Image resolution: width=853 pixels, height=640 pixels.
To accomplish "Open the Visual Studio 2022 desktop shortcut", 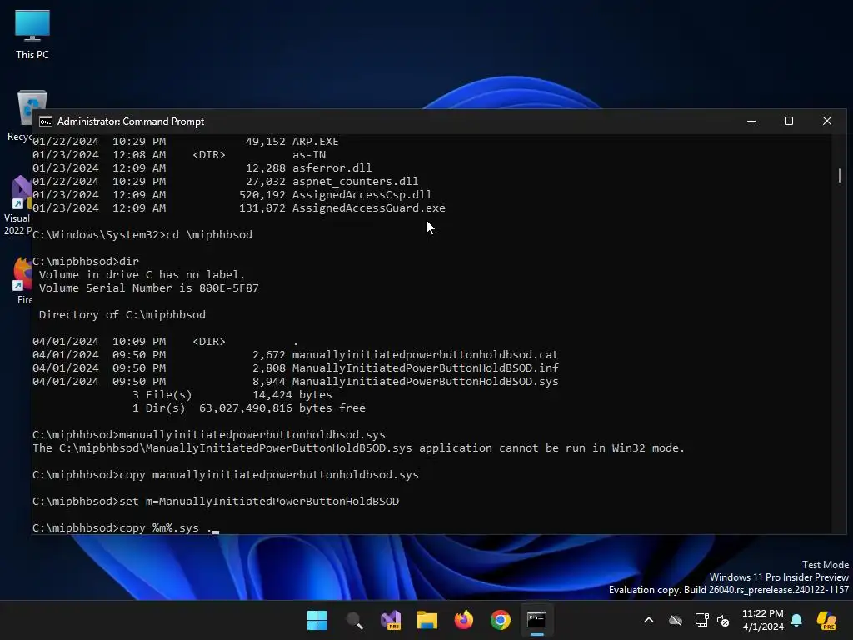I will 17,206.
